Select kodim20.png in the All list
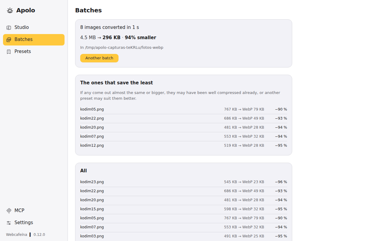 click(x=184, y=200)
